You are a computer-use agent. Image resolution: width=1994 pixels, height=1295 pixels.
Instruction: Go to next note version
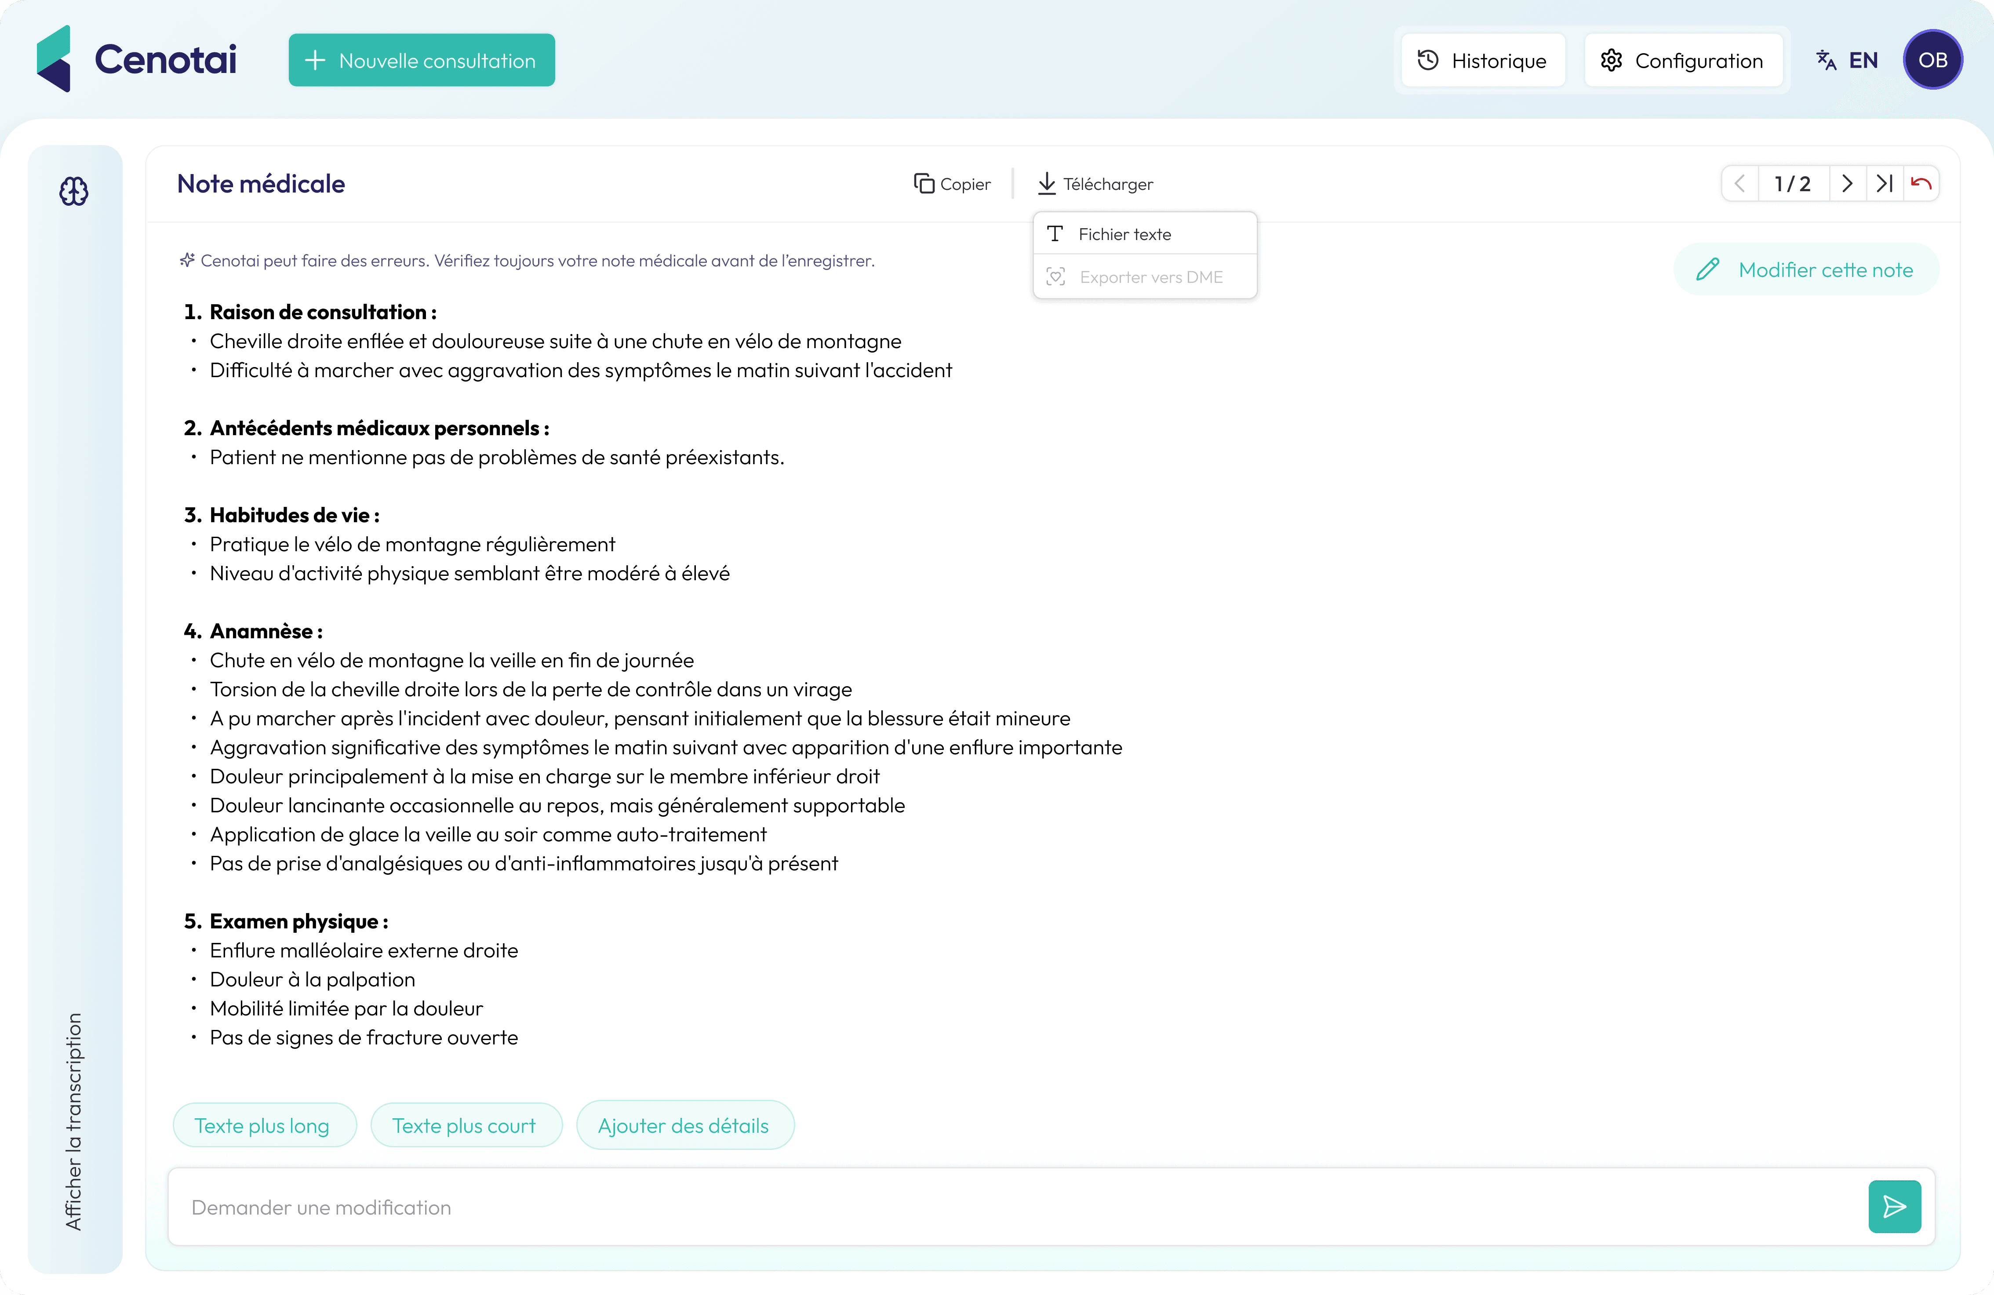pyautogui.click(x=1847, y=184)
